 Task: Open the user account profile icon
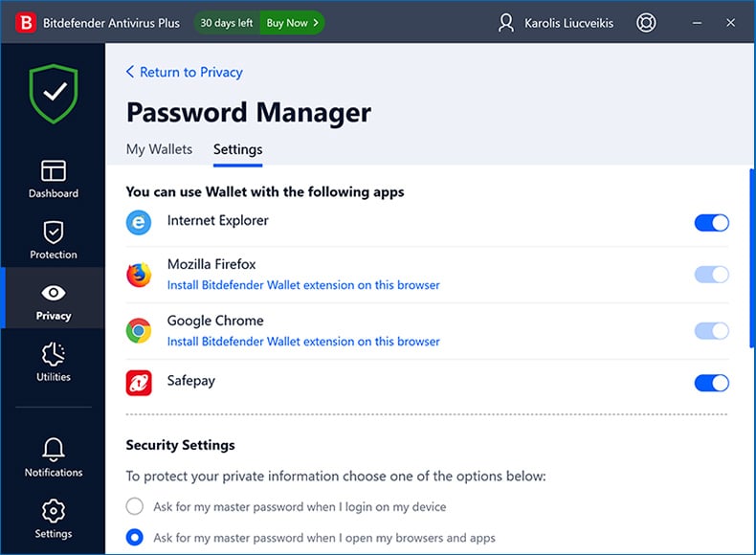[x=506, y=23]
